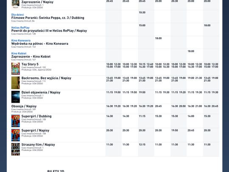Open the Toy Story 5 poster thumbnail
The image size is (229, 172).
click(16, 69)
